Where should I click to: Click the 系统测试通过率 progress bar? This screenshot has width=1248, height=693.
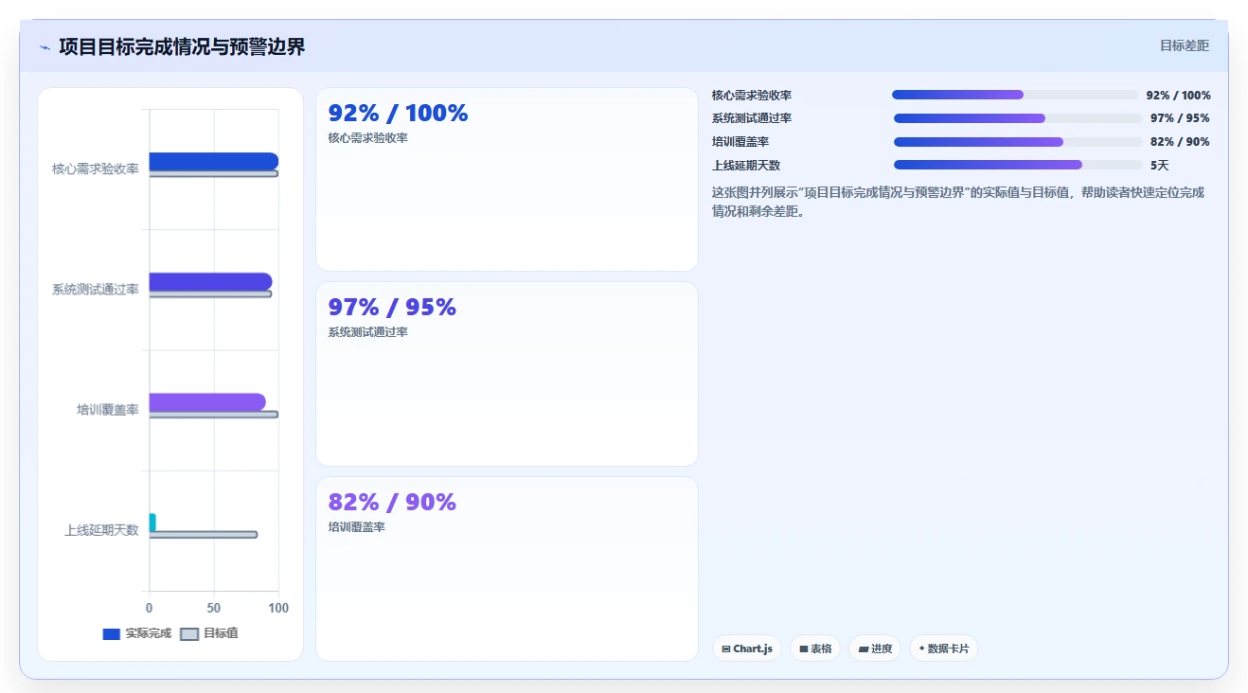pos(1018,118)
